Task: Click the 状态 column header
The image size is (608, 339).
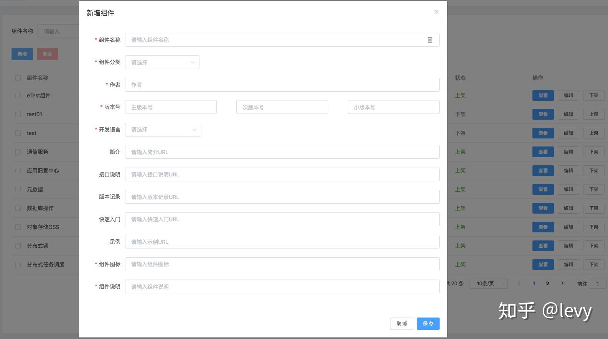Action: point(460,78)
